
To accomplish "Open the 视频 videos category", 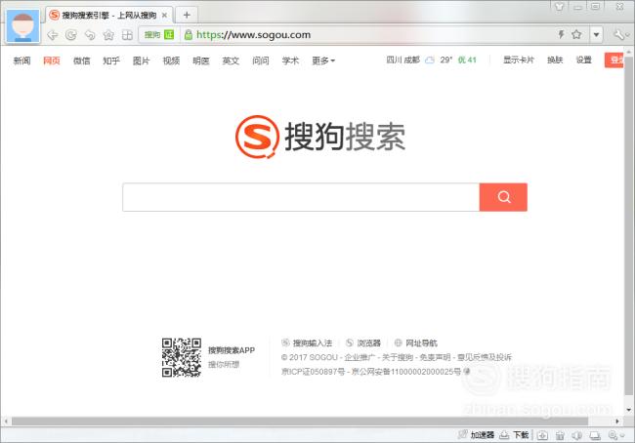I will click(x=171, y=60).
